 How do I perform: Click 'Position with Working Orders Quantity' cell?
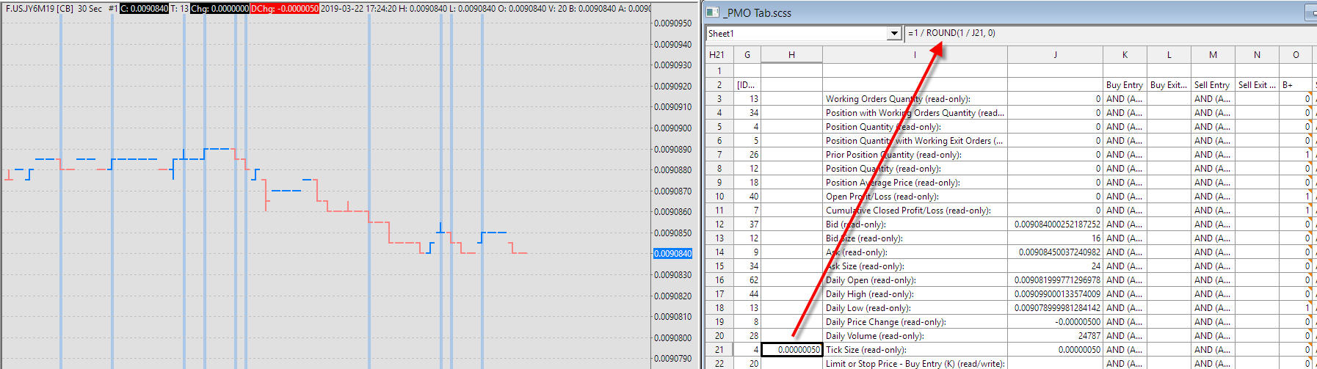click(915, 113)
